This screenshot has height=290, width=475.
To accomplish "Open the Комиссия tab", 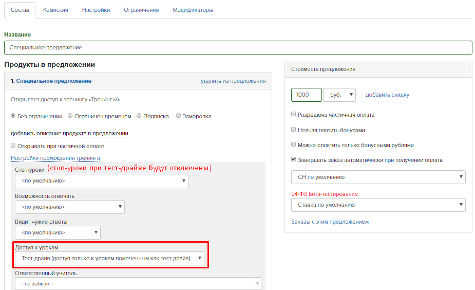I will click(55, 10).
